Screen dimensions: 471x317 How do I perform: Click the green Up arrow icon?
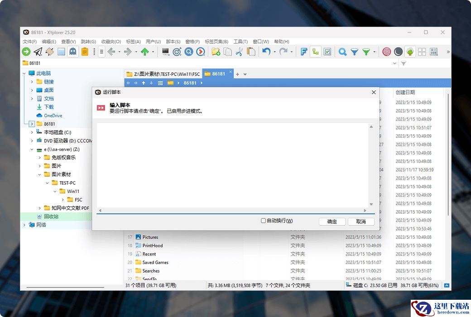145,52
